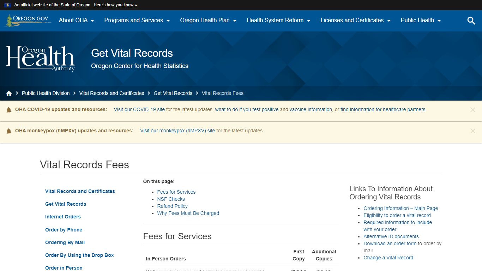Select Vital Records and Certificates in sidebar
482x271 pixels.
point(80,191)
